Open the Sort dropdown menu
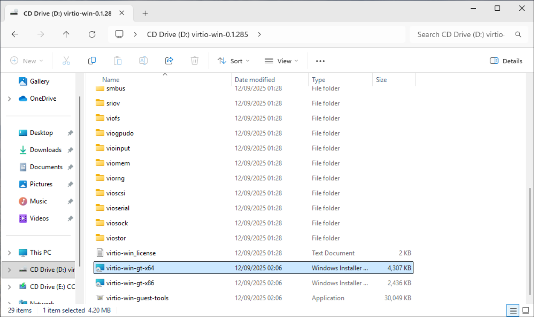 pos(234,61)
